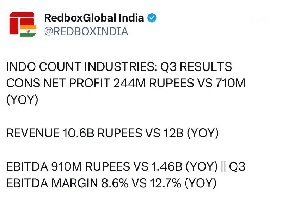Open the RedboxGlobal India display name
This screenshot has height=202, width=282.
pyautogui.click(x=94, y=18)
